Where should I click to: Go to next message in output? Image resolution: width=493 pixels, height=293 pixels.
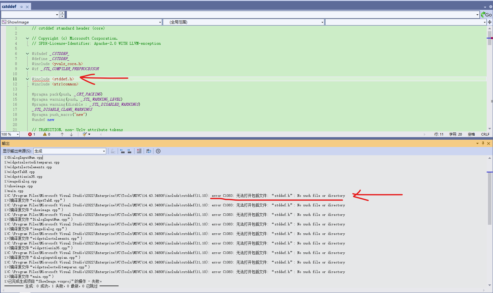(x=129, y=151)
